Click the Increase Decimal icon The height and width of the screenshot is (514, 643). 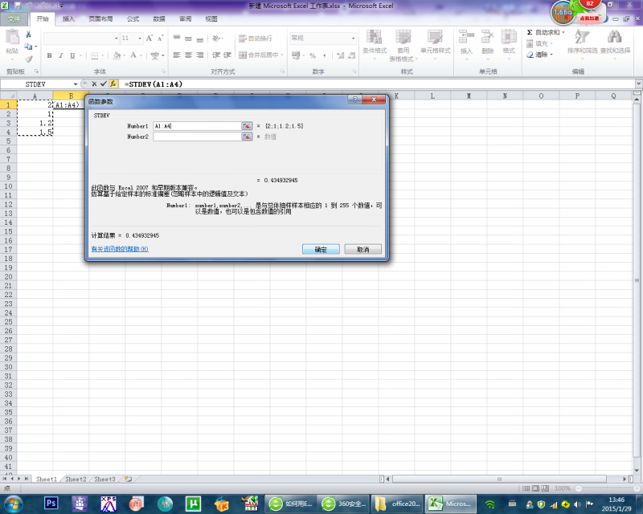pos(340,55)
